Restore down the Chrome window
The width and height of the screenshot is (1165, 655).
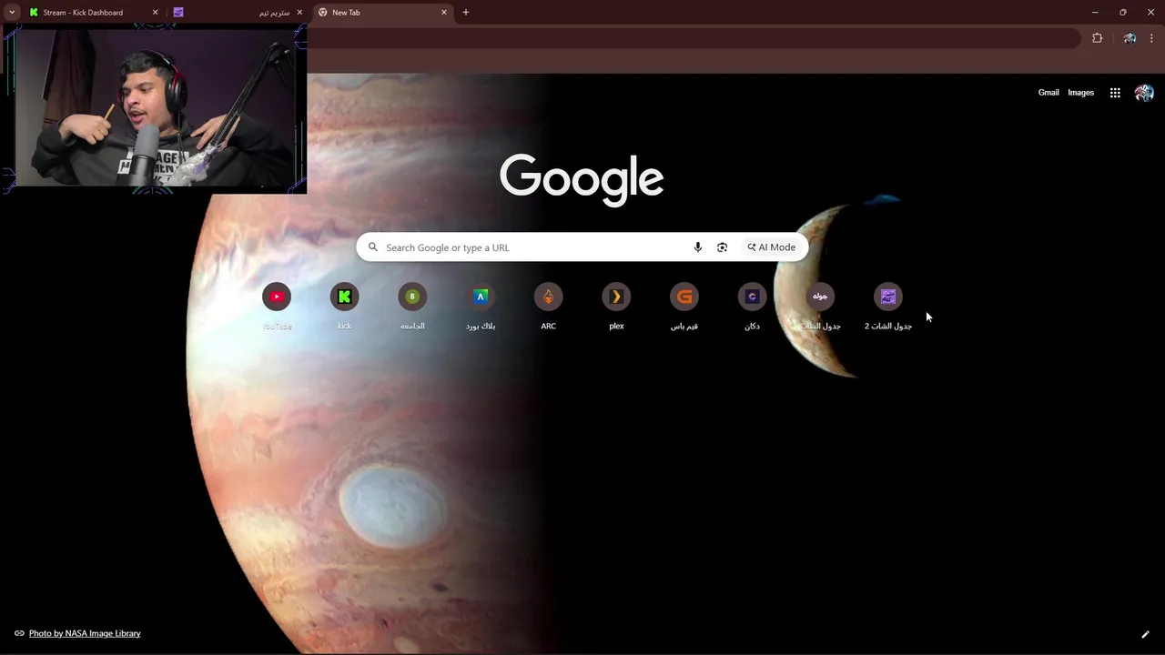pos(1123,13)
